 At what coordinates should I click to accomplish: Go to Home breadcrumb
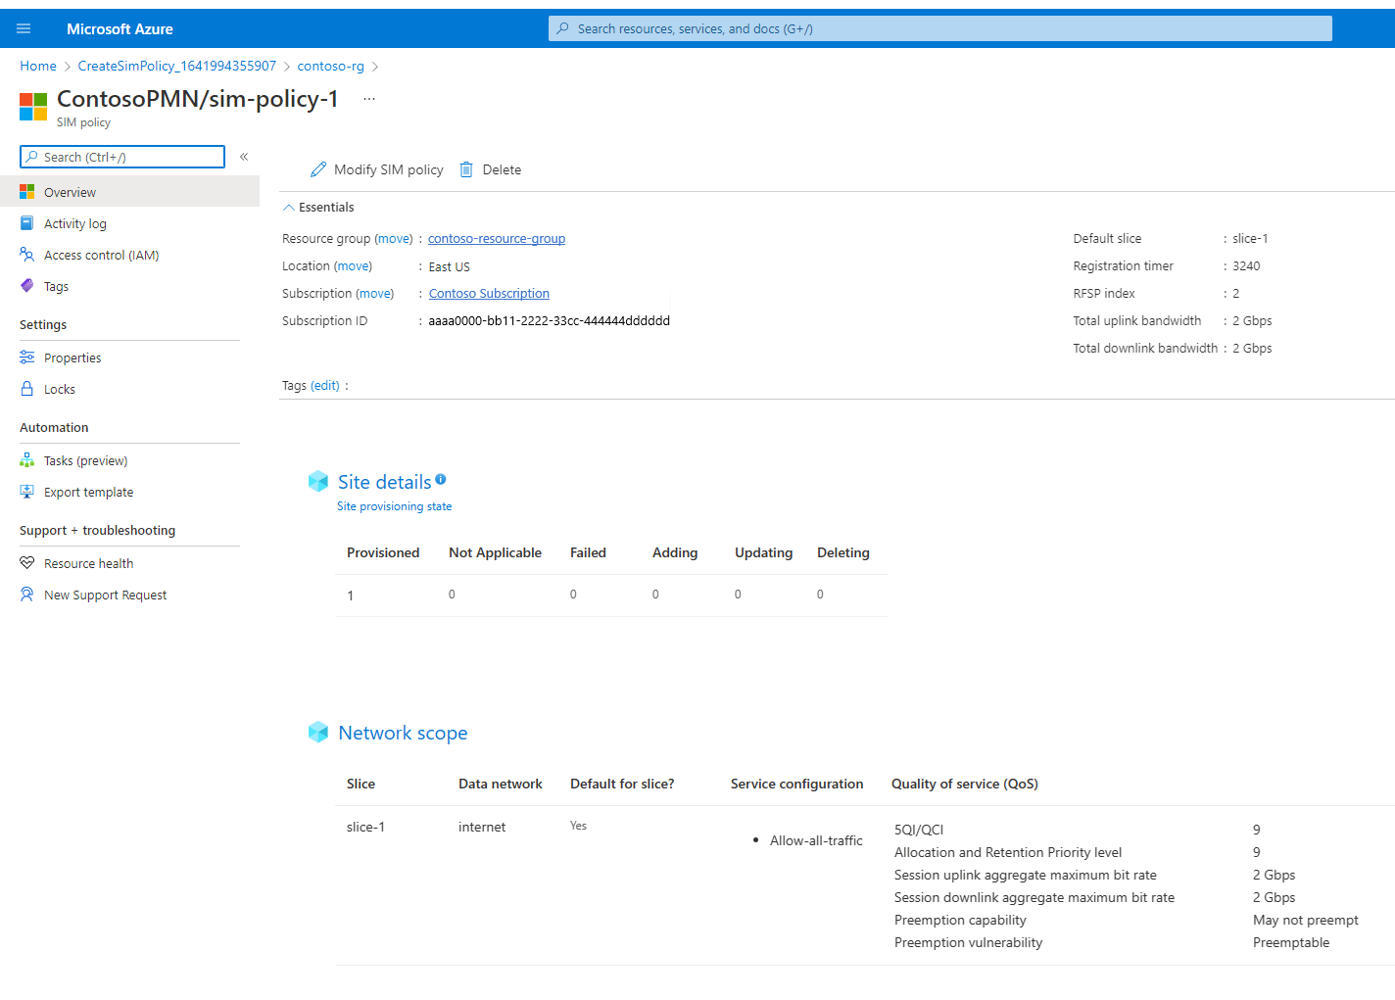[x=38, y=66]
